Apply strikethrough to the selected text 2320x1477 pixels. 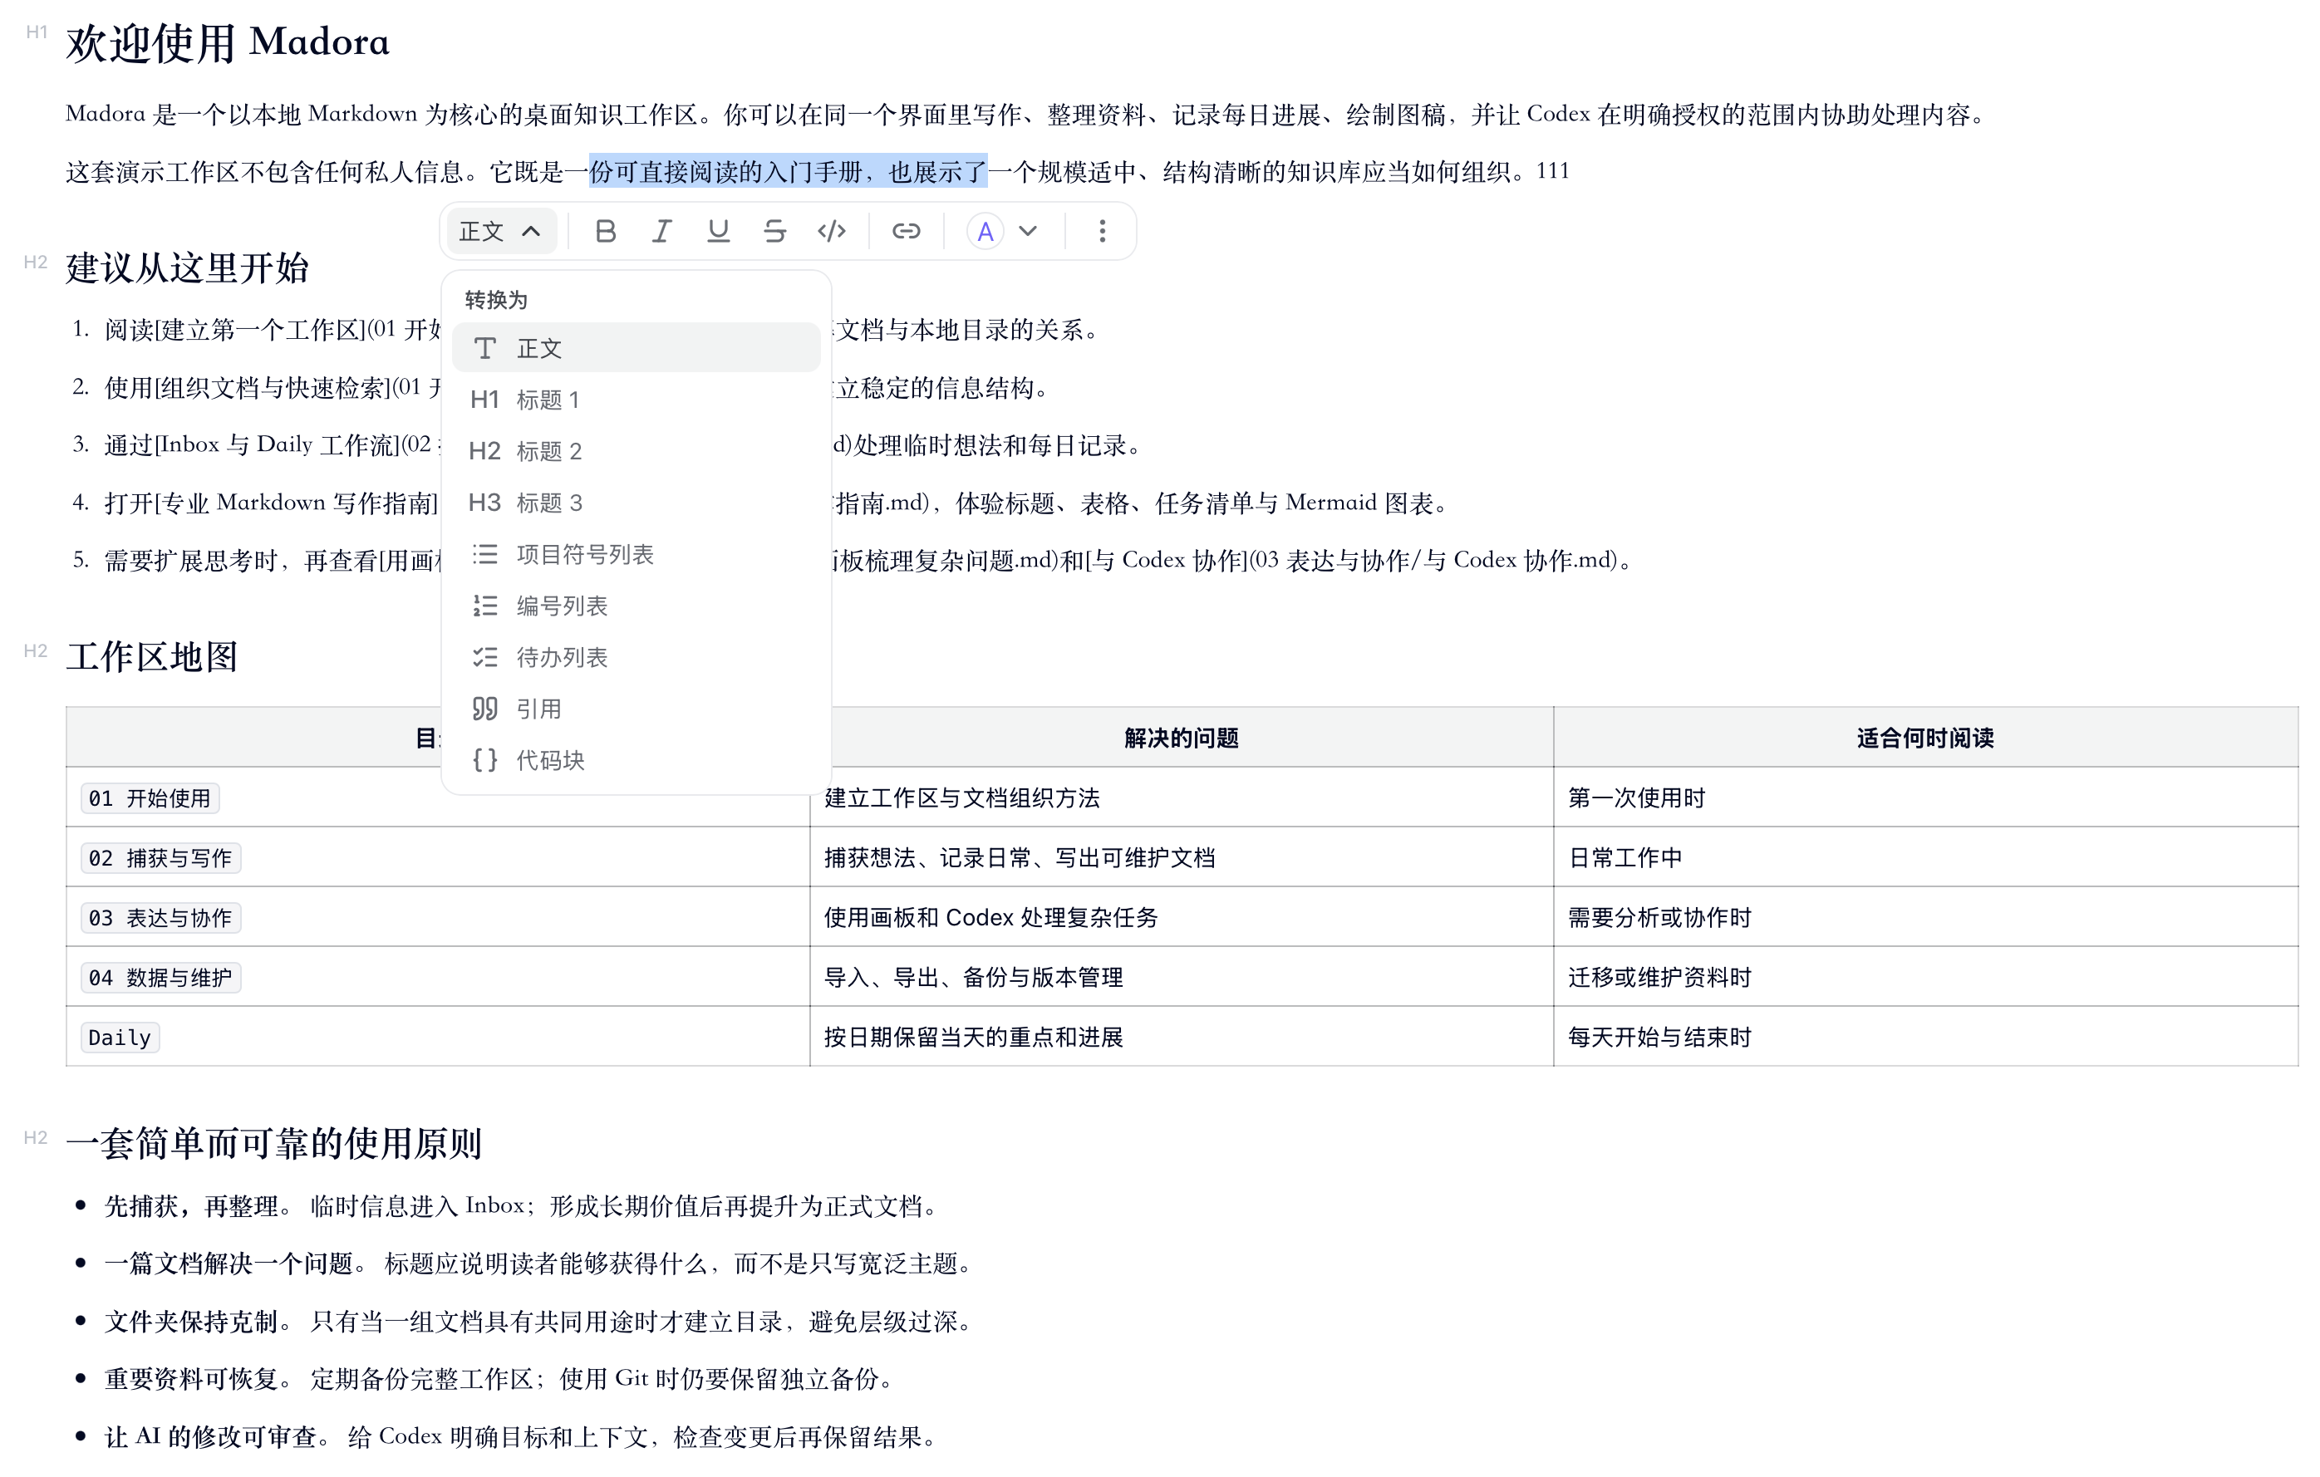click(774, 231)
